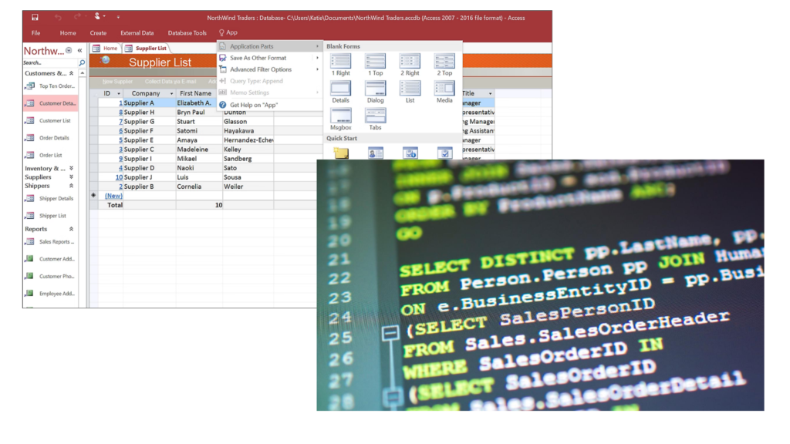Click the Undo arrow in the quick access toolbar
This screenshot has width=790, height=444.
pyautogui.click(x=59, y=17)
